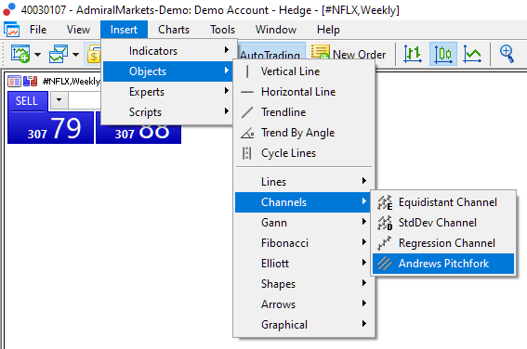Click the SELL one-click trading button
527x349 pixels.
pos(28,101)
